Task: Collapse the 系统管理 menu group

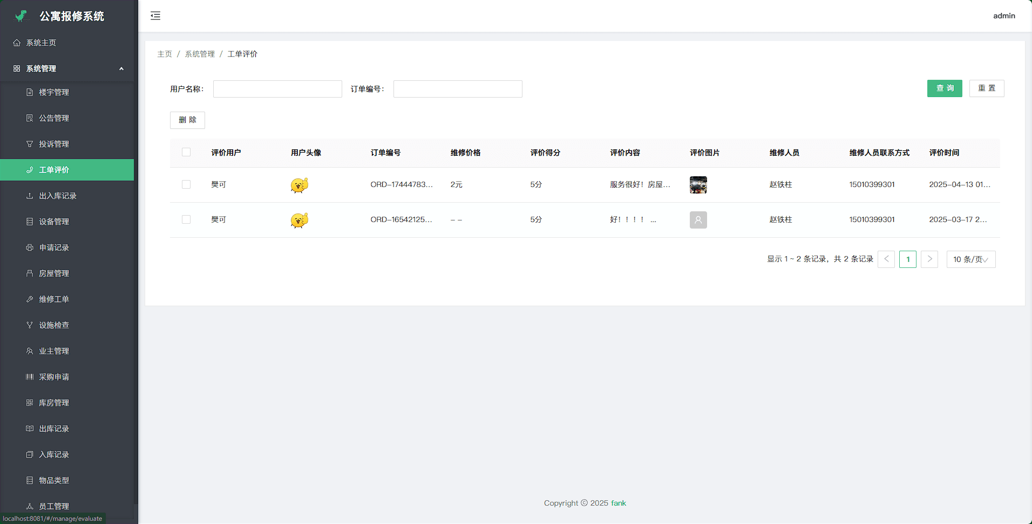Action: pyautogui.click(x=121, y=68)
